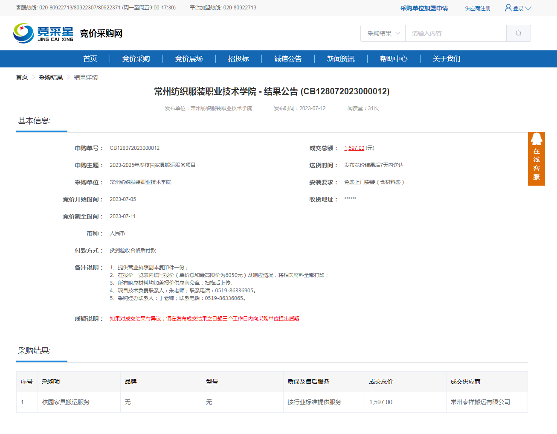The image size is (557, 434).
Task: Go back via 采购结果 breadcrumb
Action: point(51,77)
